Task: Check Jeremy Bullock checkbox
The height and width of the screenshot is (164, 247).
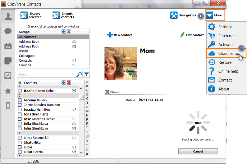Action: 20,100
